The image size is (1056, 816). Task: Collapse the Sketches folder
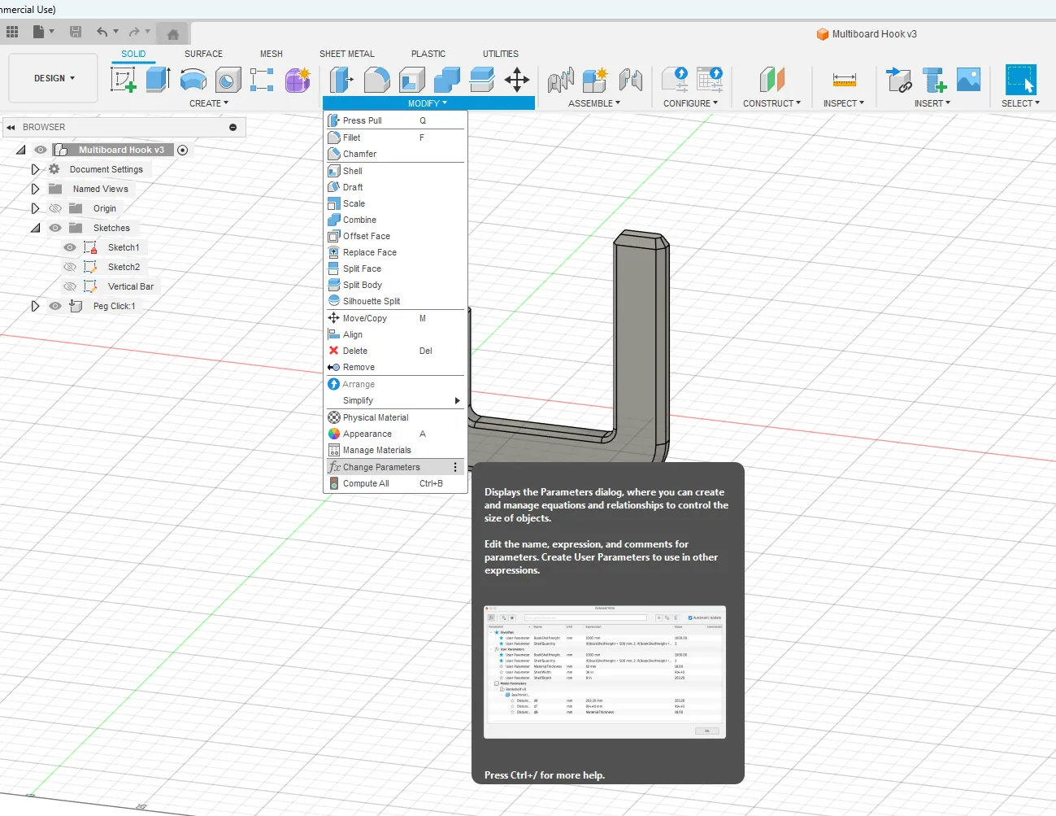pos(35,228)
